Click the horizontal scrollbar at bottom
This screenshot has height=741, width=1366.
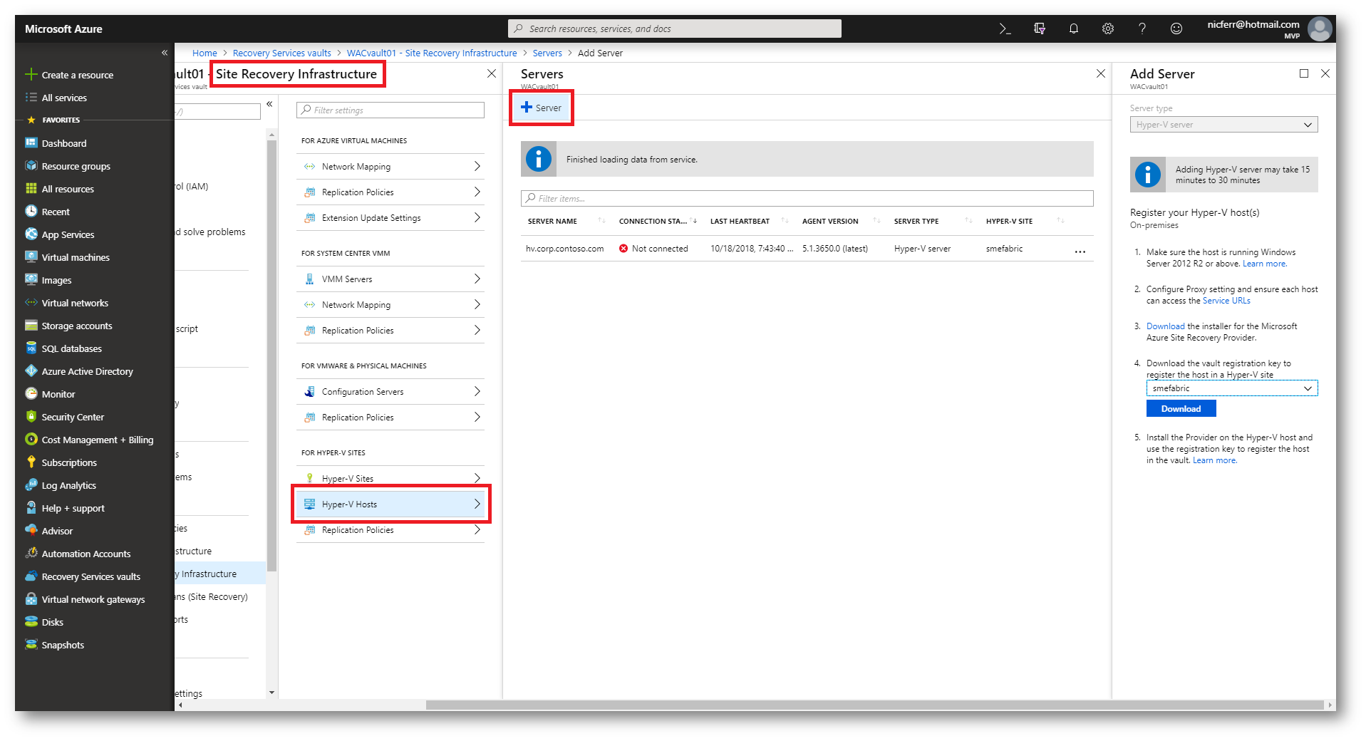[874, 705]
